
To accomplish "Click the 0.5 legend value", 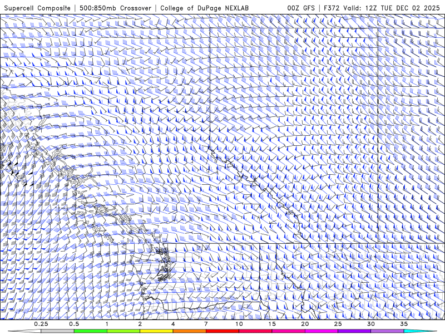I will click(74, 324).
